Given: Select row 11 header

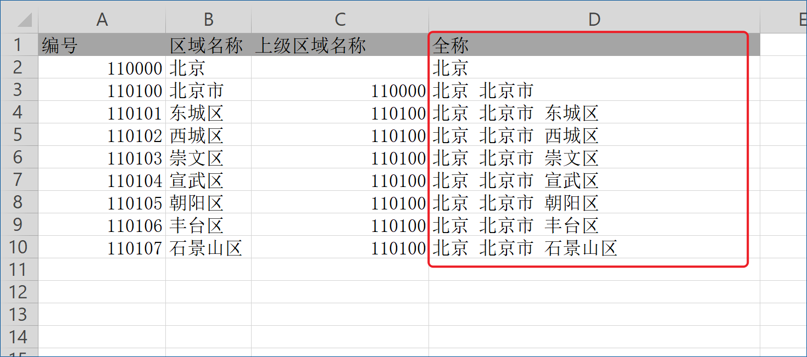Looking at the screenshot, I should coord(19,269).
